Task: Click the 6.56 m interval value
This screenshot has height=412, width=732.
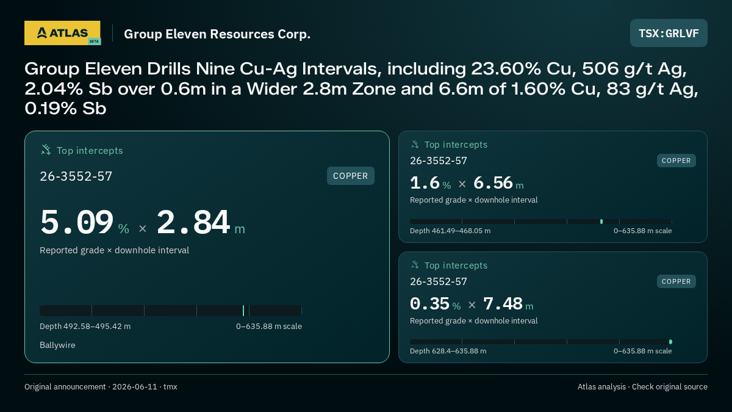Action: (x=498, y=183)
